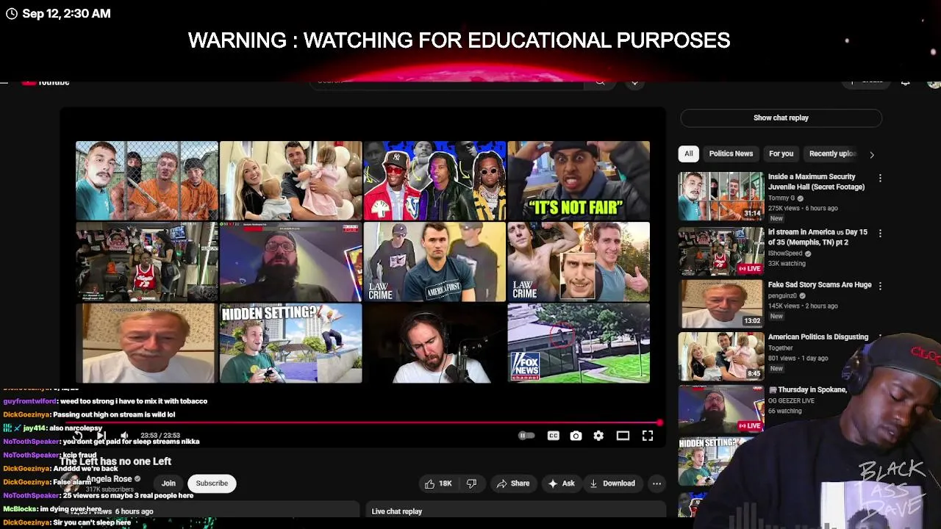Viewport: 941px width, 529px height.
Task: Open the player settings gear
Action: 598,436
